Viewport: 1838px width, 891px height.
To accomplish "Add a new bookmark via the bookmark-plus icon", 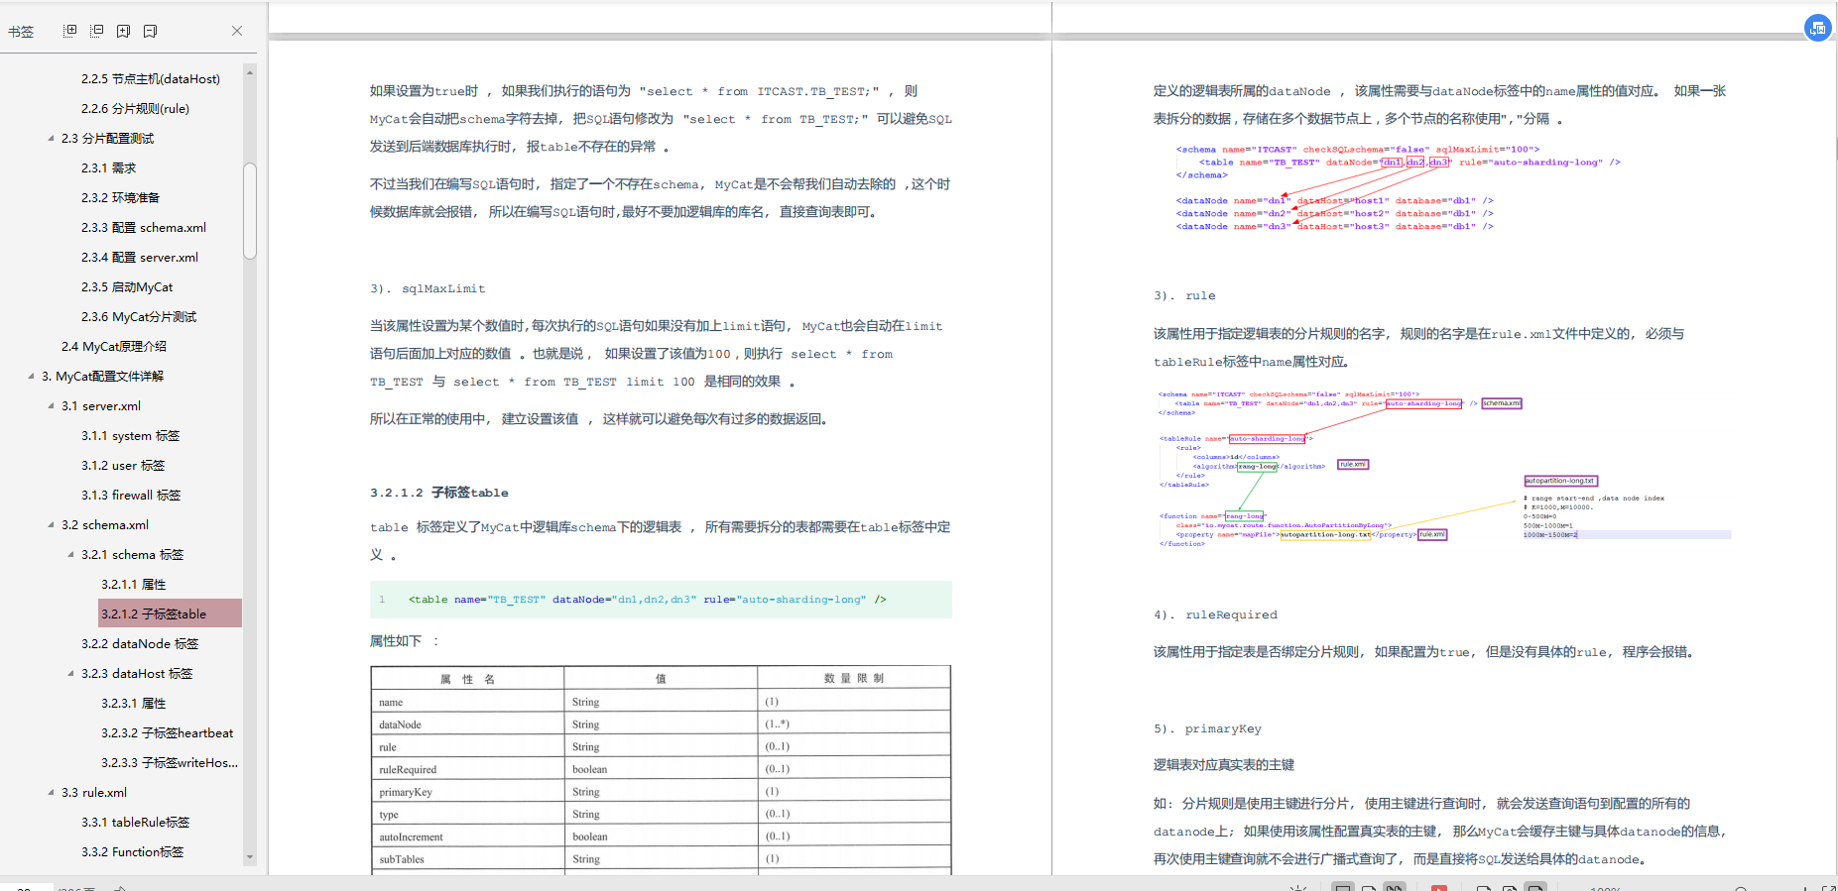I will pyautogui.click(x=123, y=31).
